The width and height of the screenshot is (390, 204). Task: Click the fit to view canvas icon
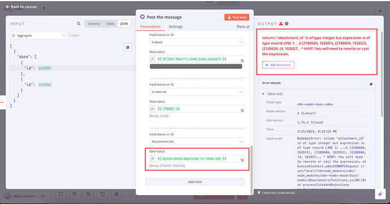coord(60,194)
